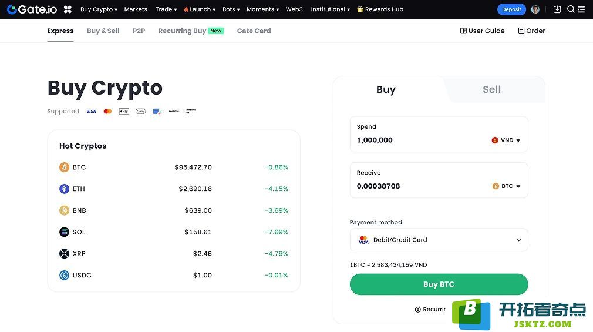
Task: Open the download app icon in header
Action: click(x=557, y=9)
